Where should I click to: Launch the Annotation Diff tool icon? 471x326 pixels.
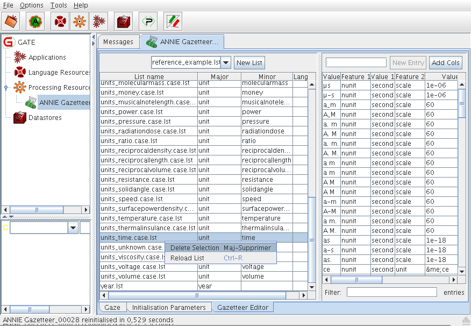173,22
